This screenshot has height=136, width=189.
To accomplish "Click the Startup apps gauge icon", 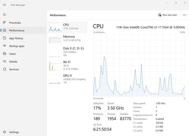I will tap(5, 46).
